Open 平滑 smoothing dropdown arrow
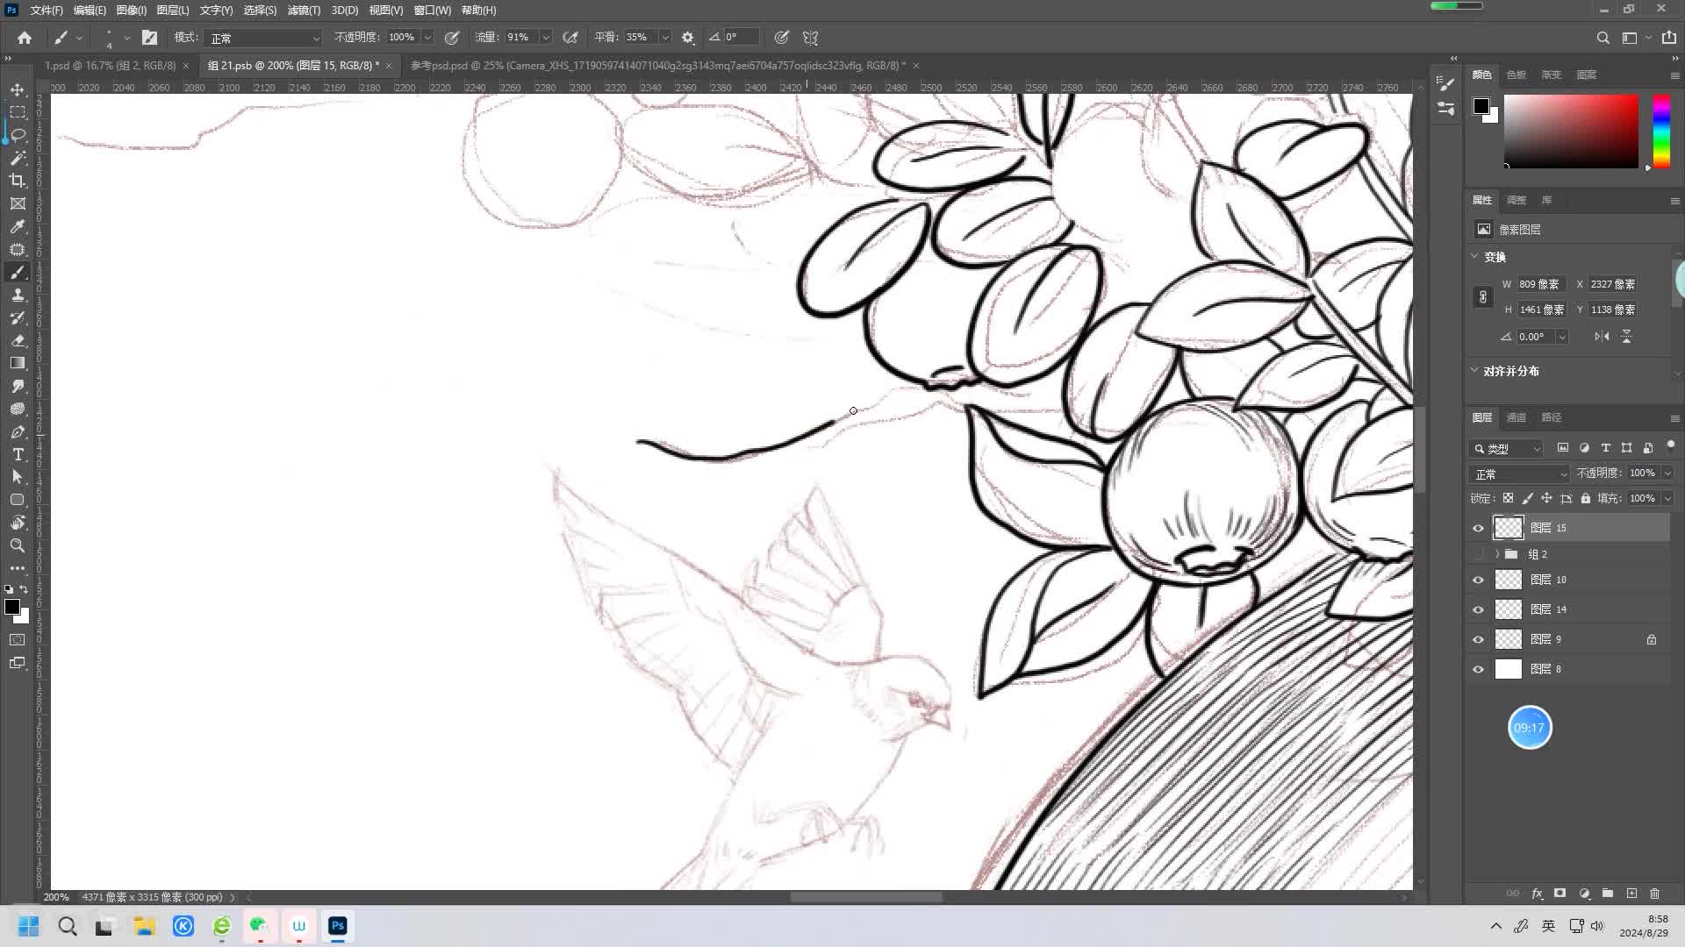The image size is (1685, 947). pyautogui.click(x=664, y=38)
